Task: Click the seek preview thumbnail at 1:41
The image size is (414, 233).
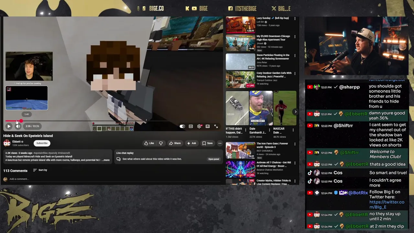Action: pos(27,98)
